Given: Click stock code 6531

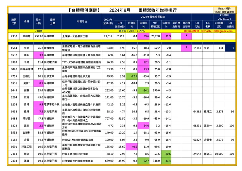Looking at the screenshot, I should pos(14,83).
